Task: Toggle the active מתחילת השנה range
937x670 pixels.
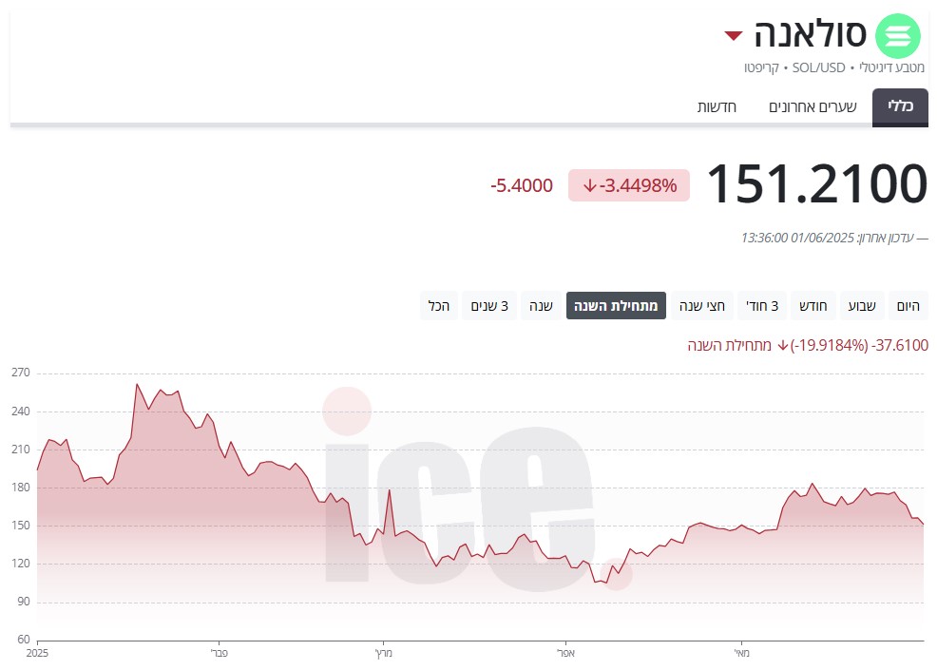Action: coord(616,306)
